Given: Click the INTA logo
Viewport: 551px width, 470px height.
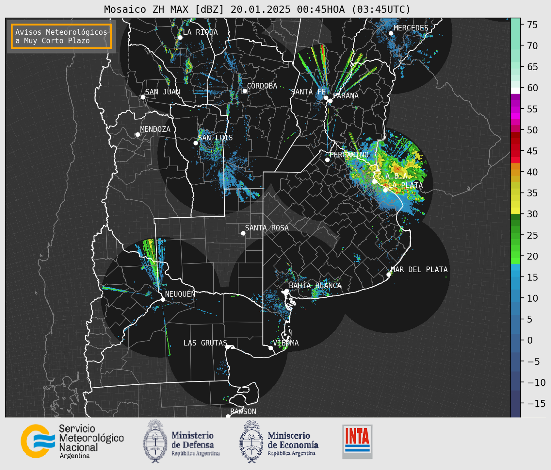Looking at the screenshot, I should click(x=357, y=442).
